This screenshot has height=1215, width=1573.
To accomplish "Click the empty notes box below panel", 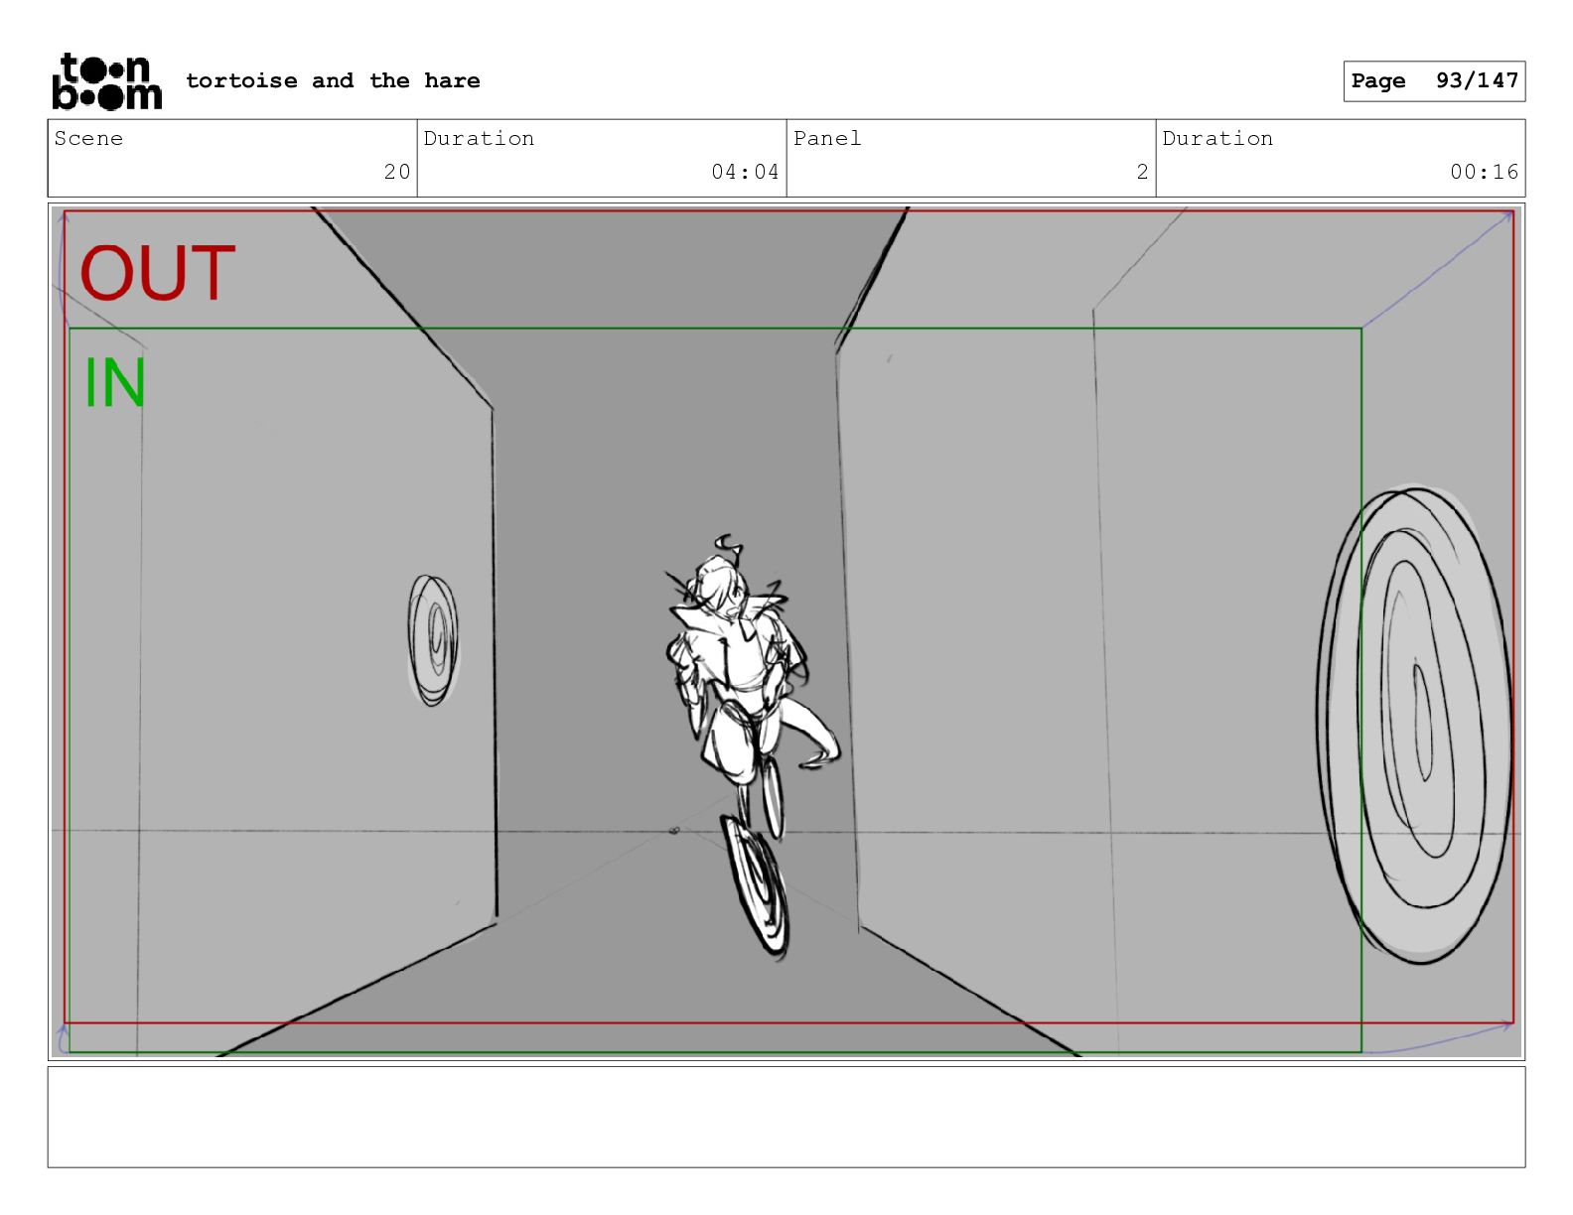I will tap(786, 1117).
